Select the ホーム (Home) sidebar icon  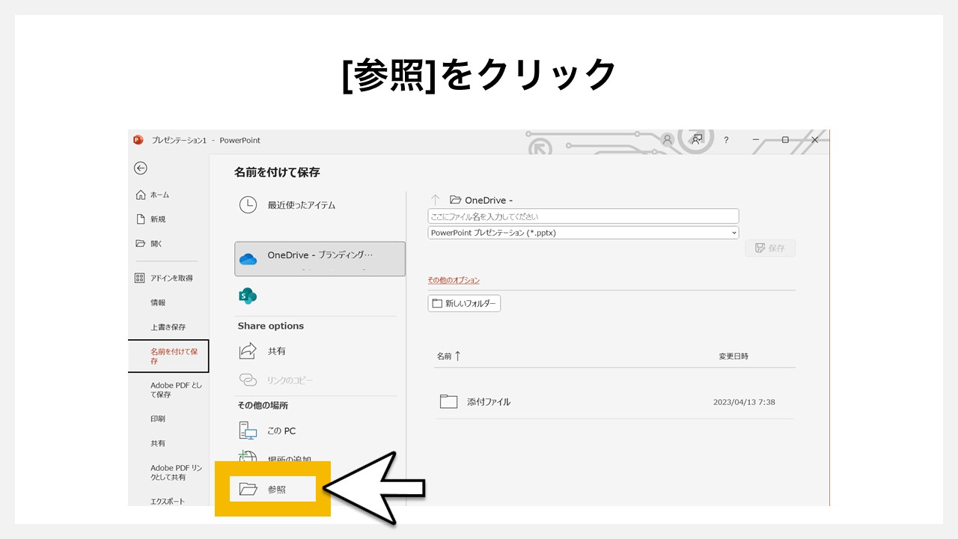[x=159, y=195]
